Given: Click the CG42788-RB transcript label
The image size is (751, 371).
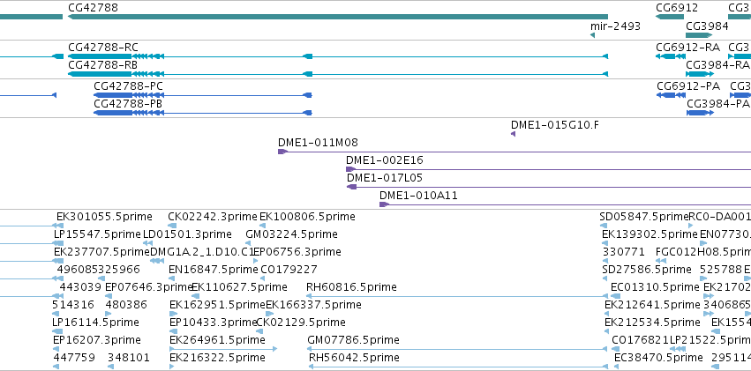Looking at the screenshot, I should click(103, 65).
